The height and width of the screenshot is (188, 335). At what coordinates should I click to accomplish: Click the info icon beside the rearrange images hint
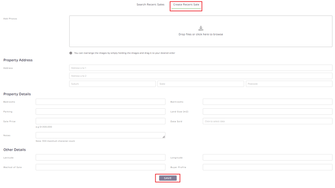71,53
